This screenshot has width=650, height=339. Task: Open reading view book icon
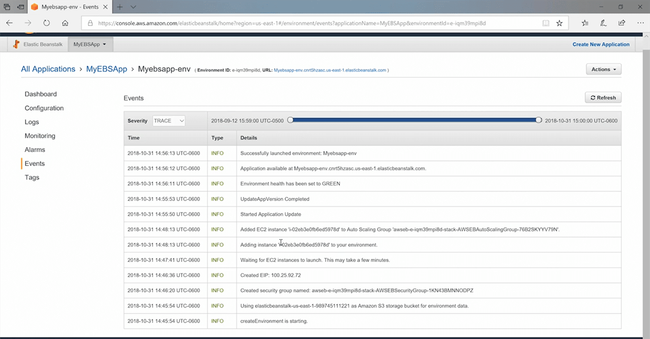(x=546, y=23)
